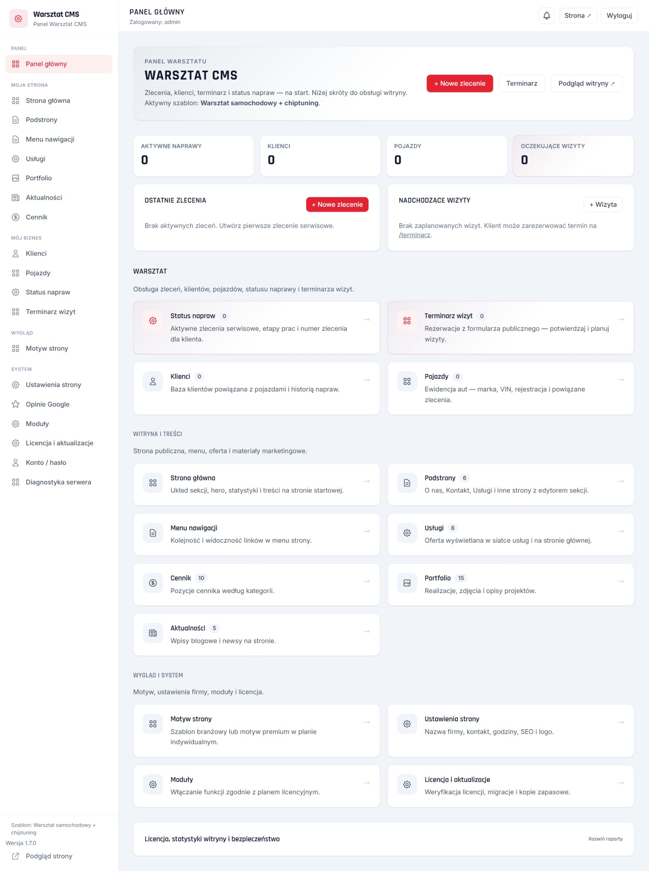Viewport: 649px width, 871px height.
Task: Click the grid icon on Terminarz wizyt card
Action: pyautogui.click(x=407, y=321)
